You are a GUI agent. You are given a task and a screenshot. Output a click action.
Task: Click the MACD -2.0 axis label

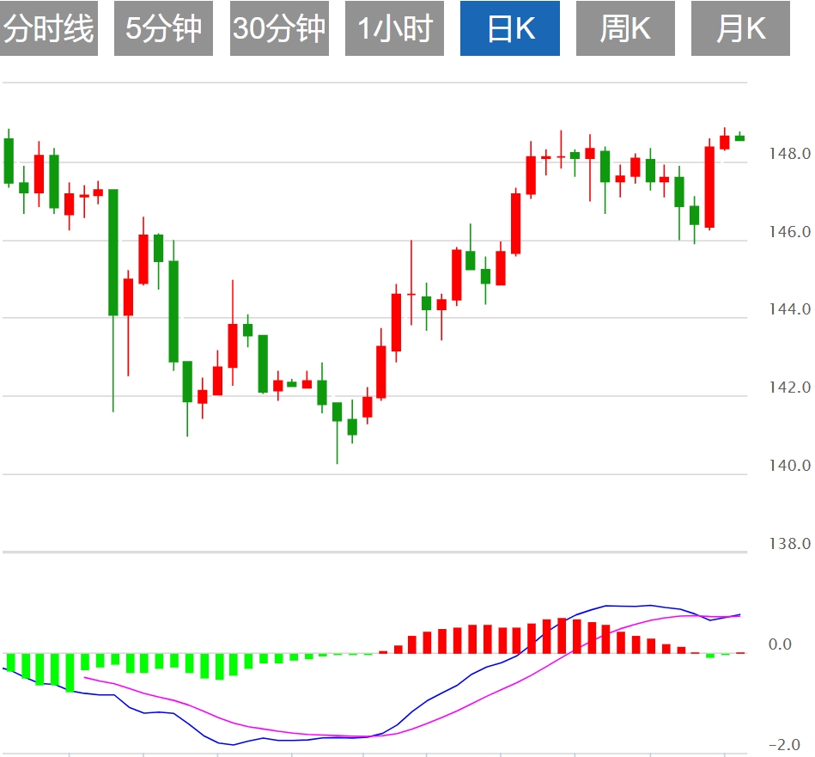tap(783, 744)
